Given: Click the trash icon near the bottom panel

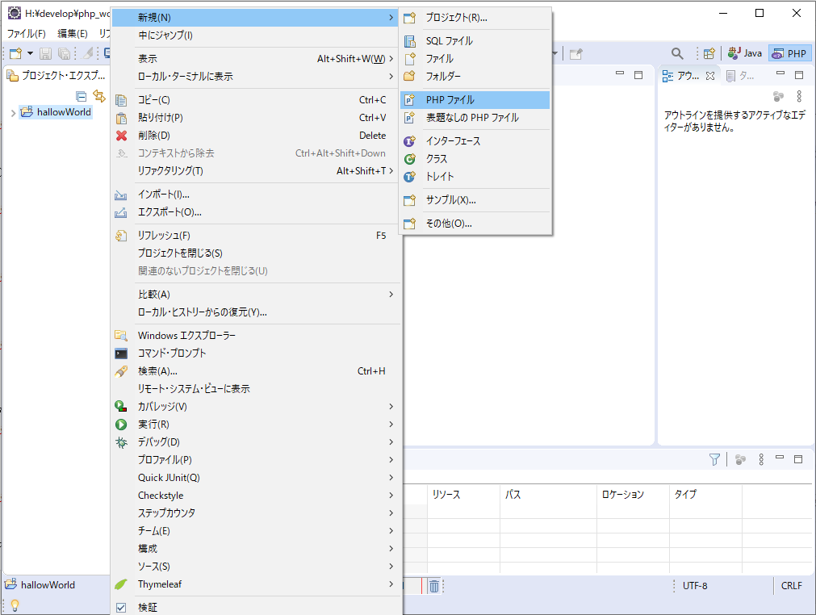Looking at the screenshot, I should pyautogui.click(x=434, y=585).
